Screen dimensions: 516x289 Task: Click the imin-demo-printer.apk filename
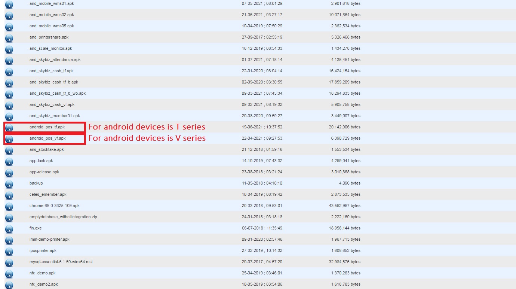point(49,239)
